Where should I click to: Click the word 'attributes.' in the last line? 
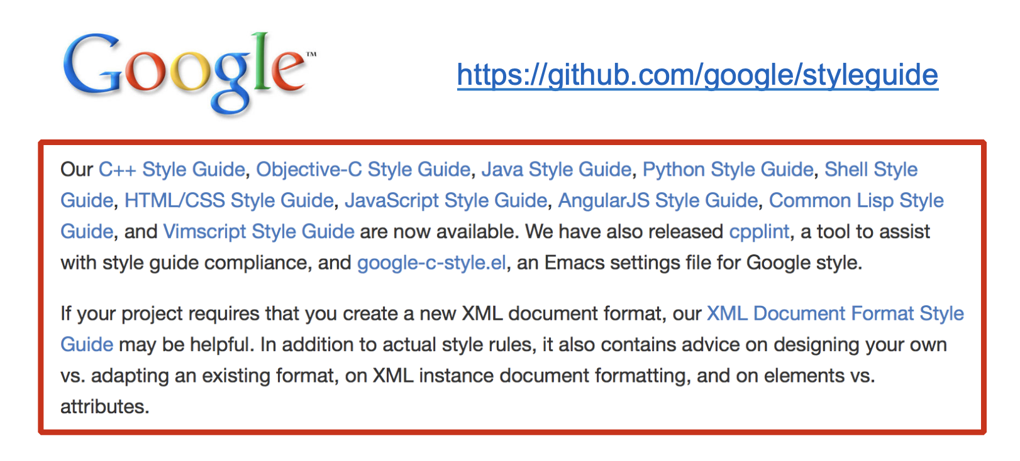click(x=105, y=406)
